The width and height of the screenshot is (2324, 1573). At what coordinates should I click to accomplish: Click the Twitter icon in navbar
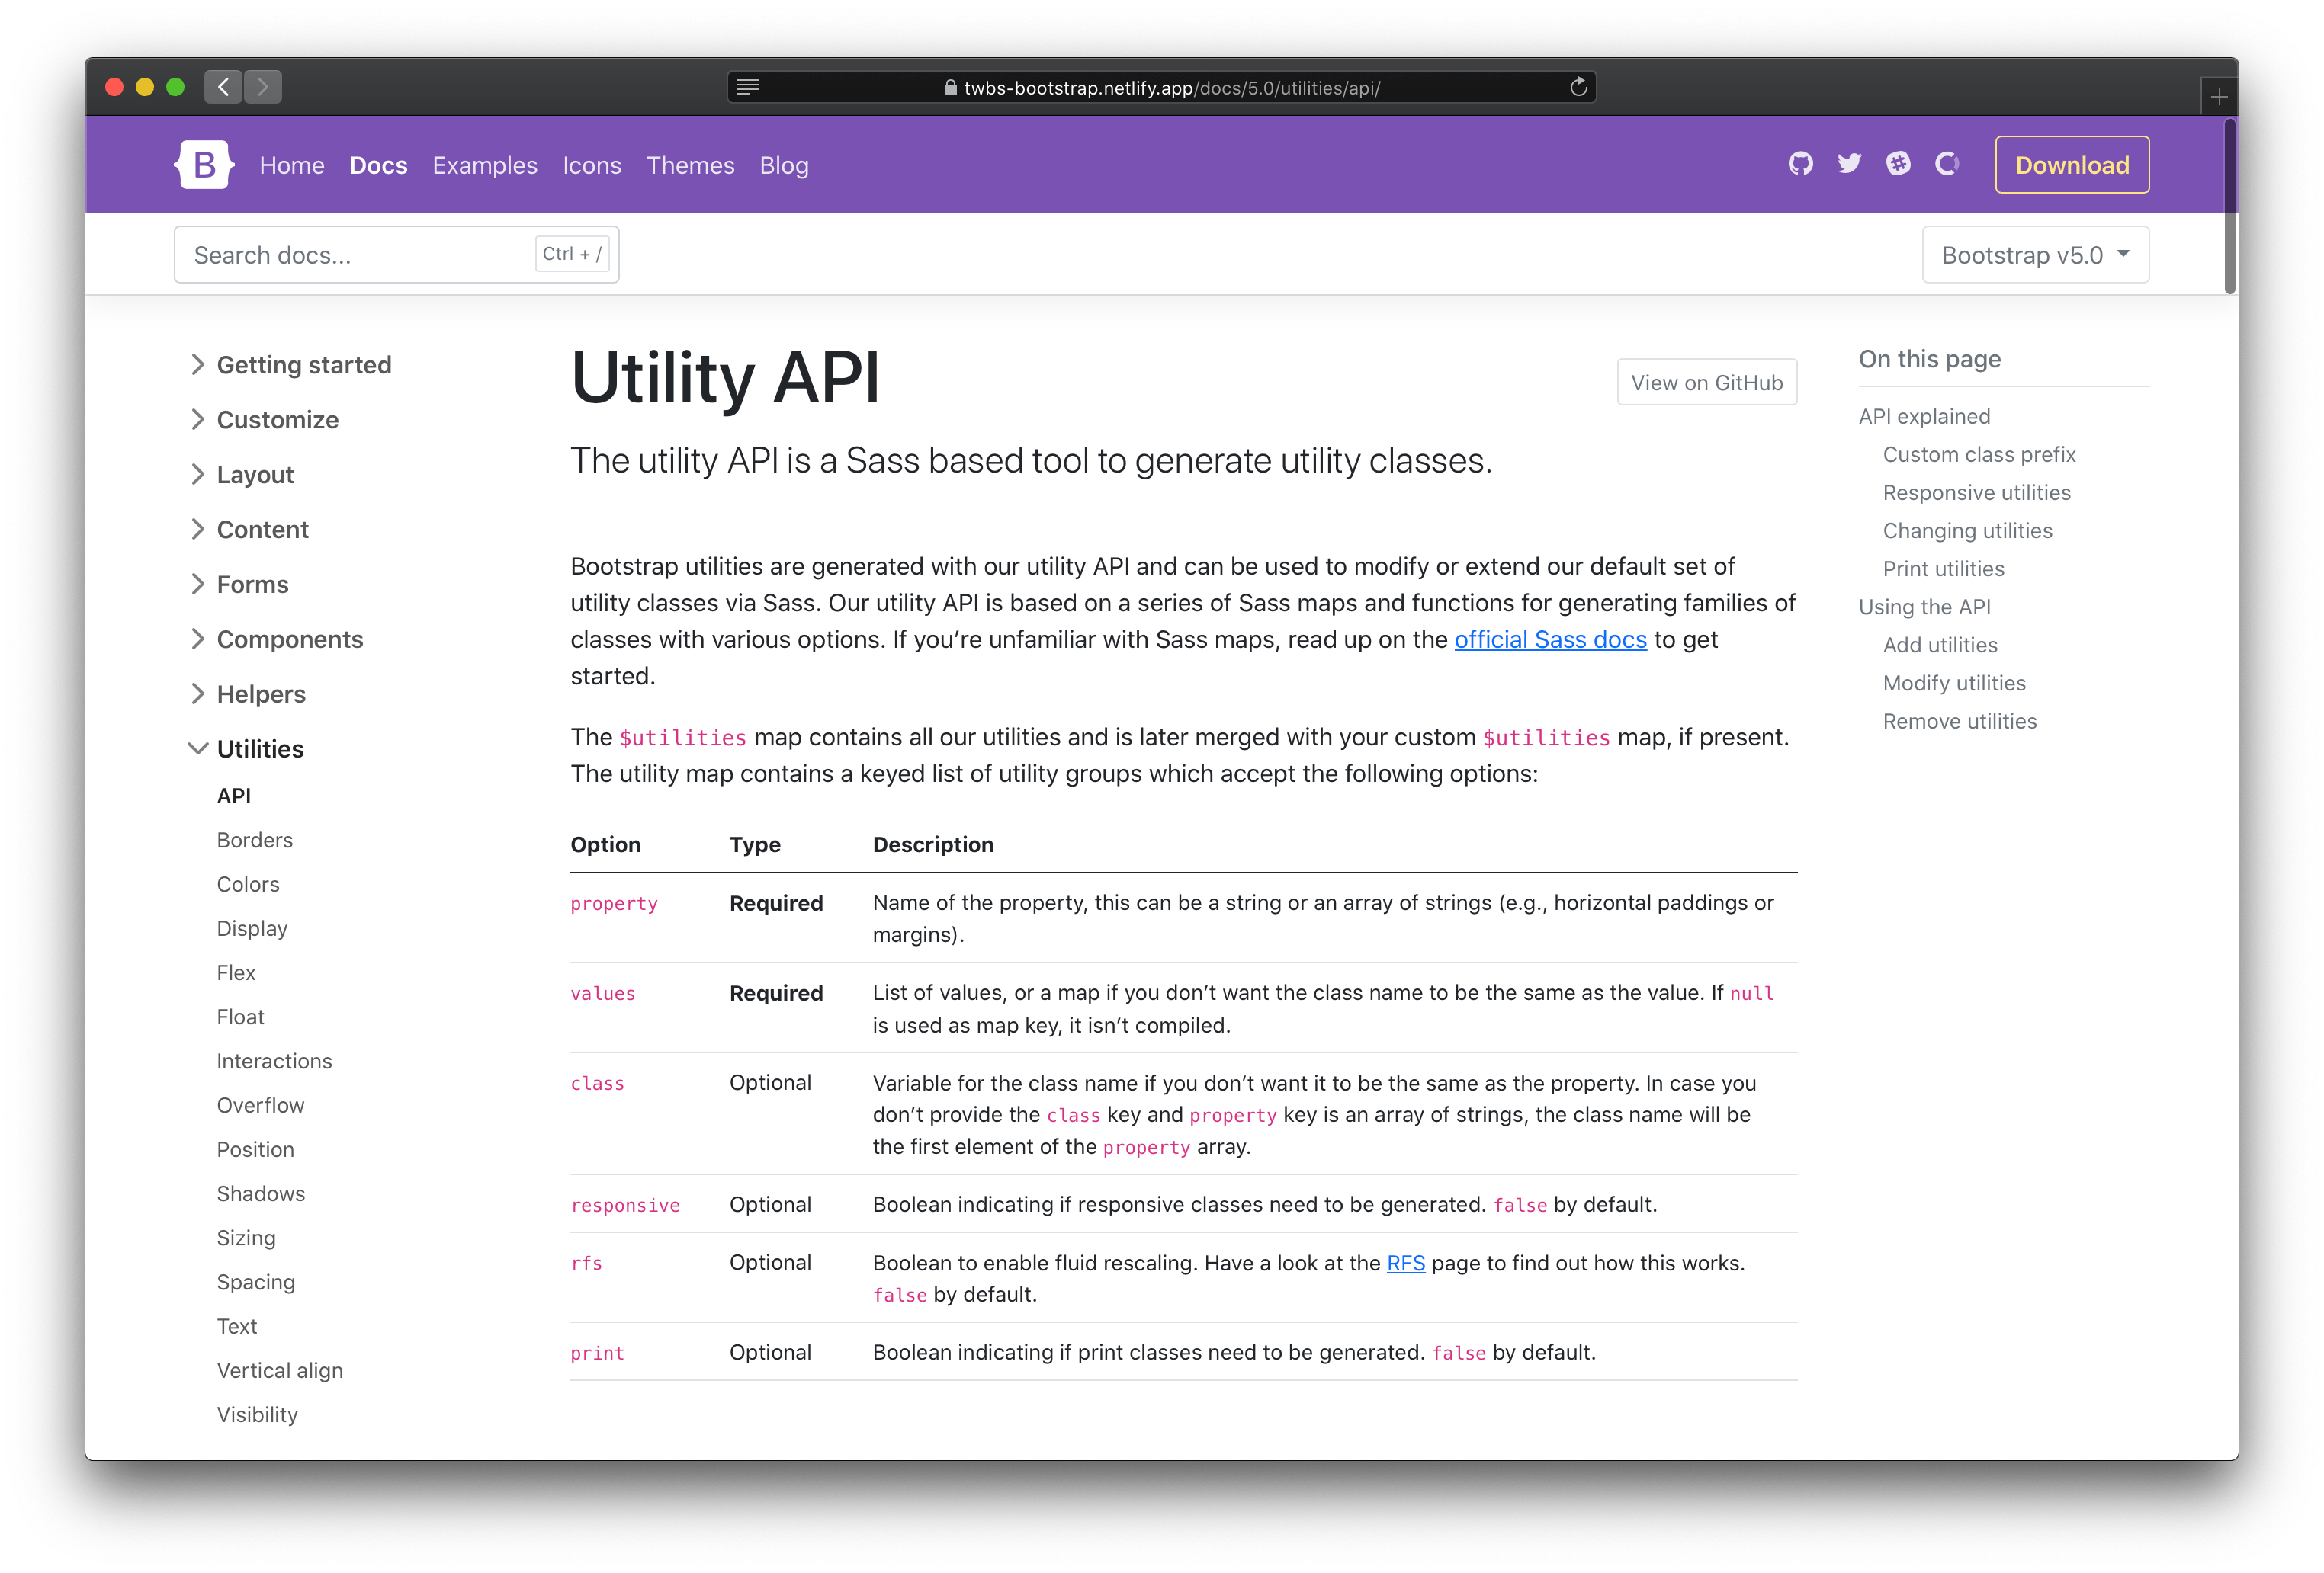1848,165
